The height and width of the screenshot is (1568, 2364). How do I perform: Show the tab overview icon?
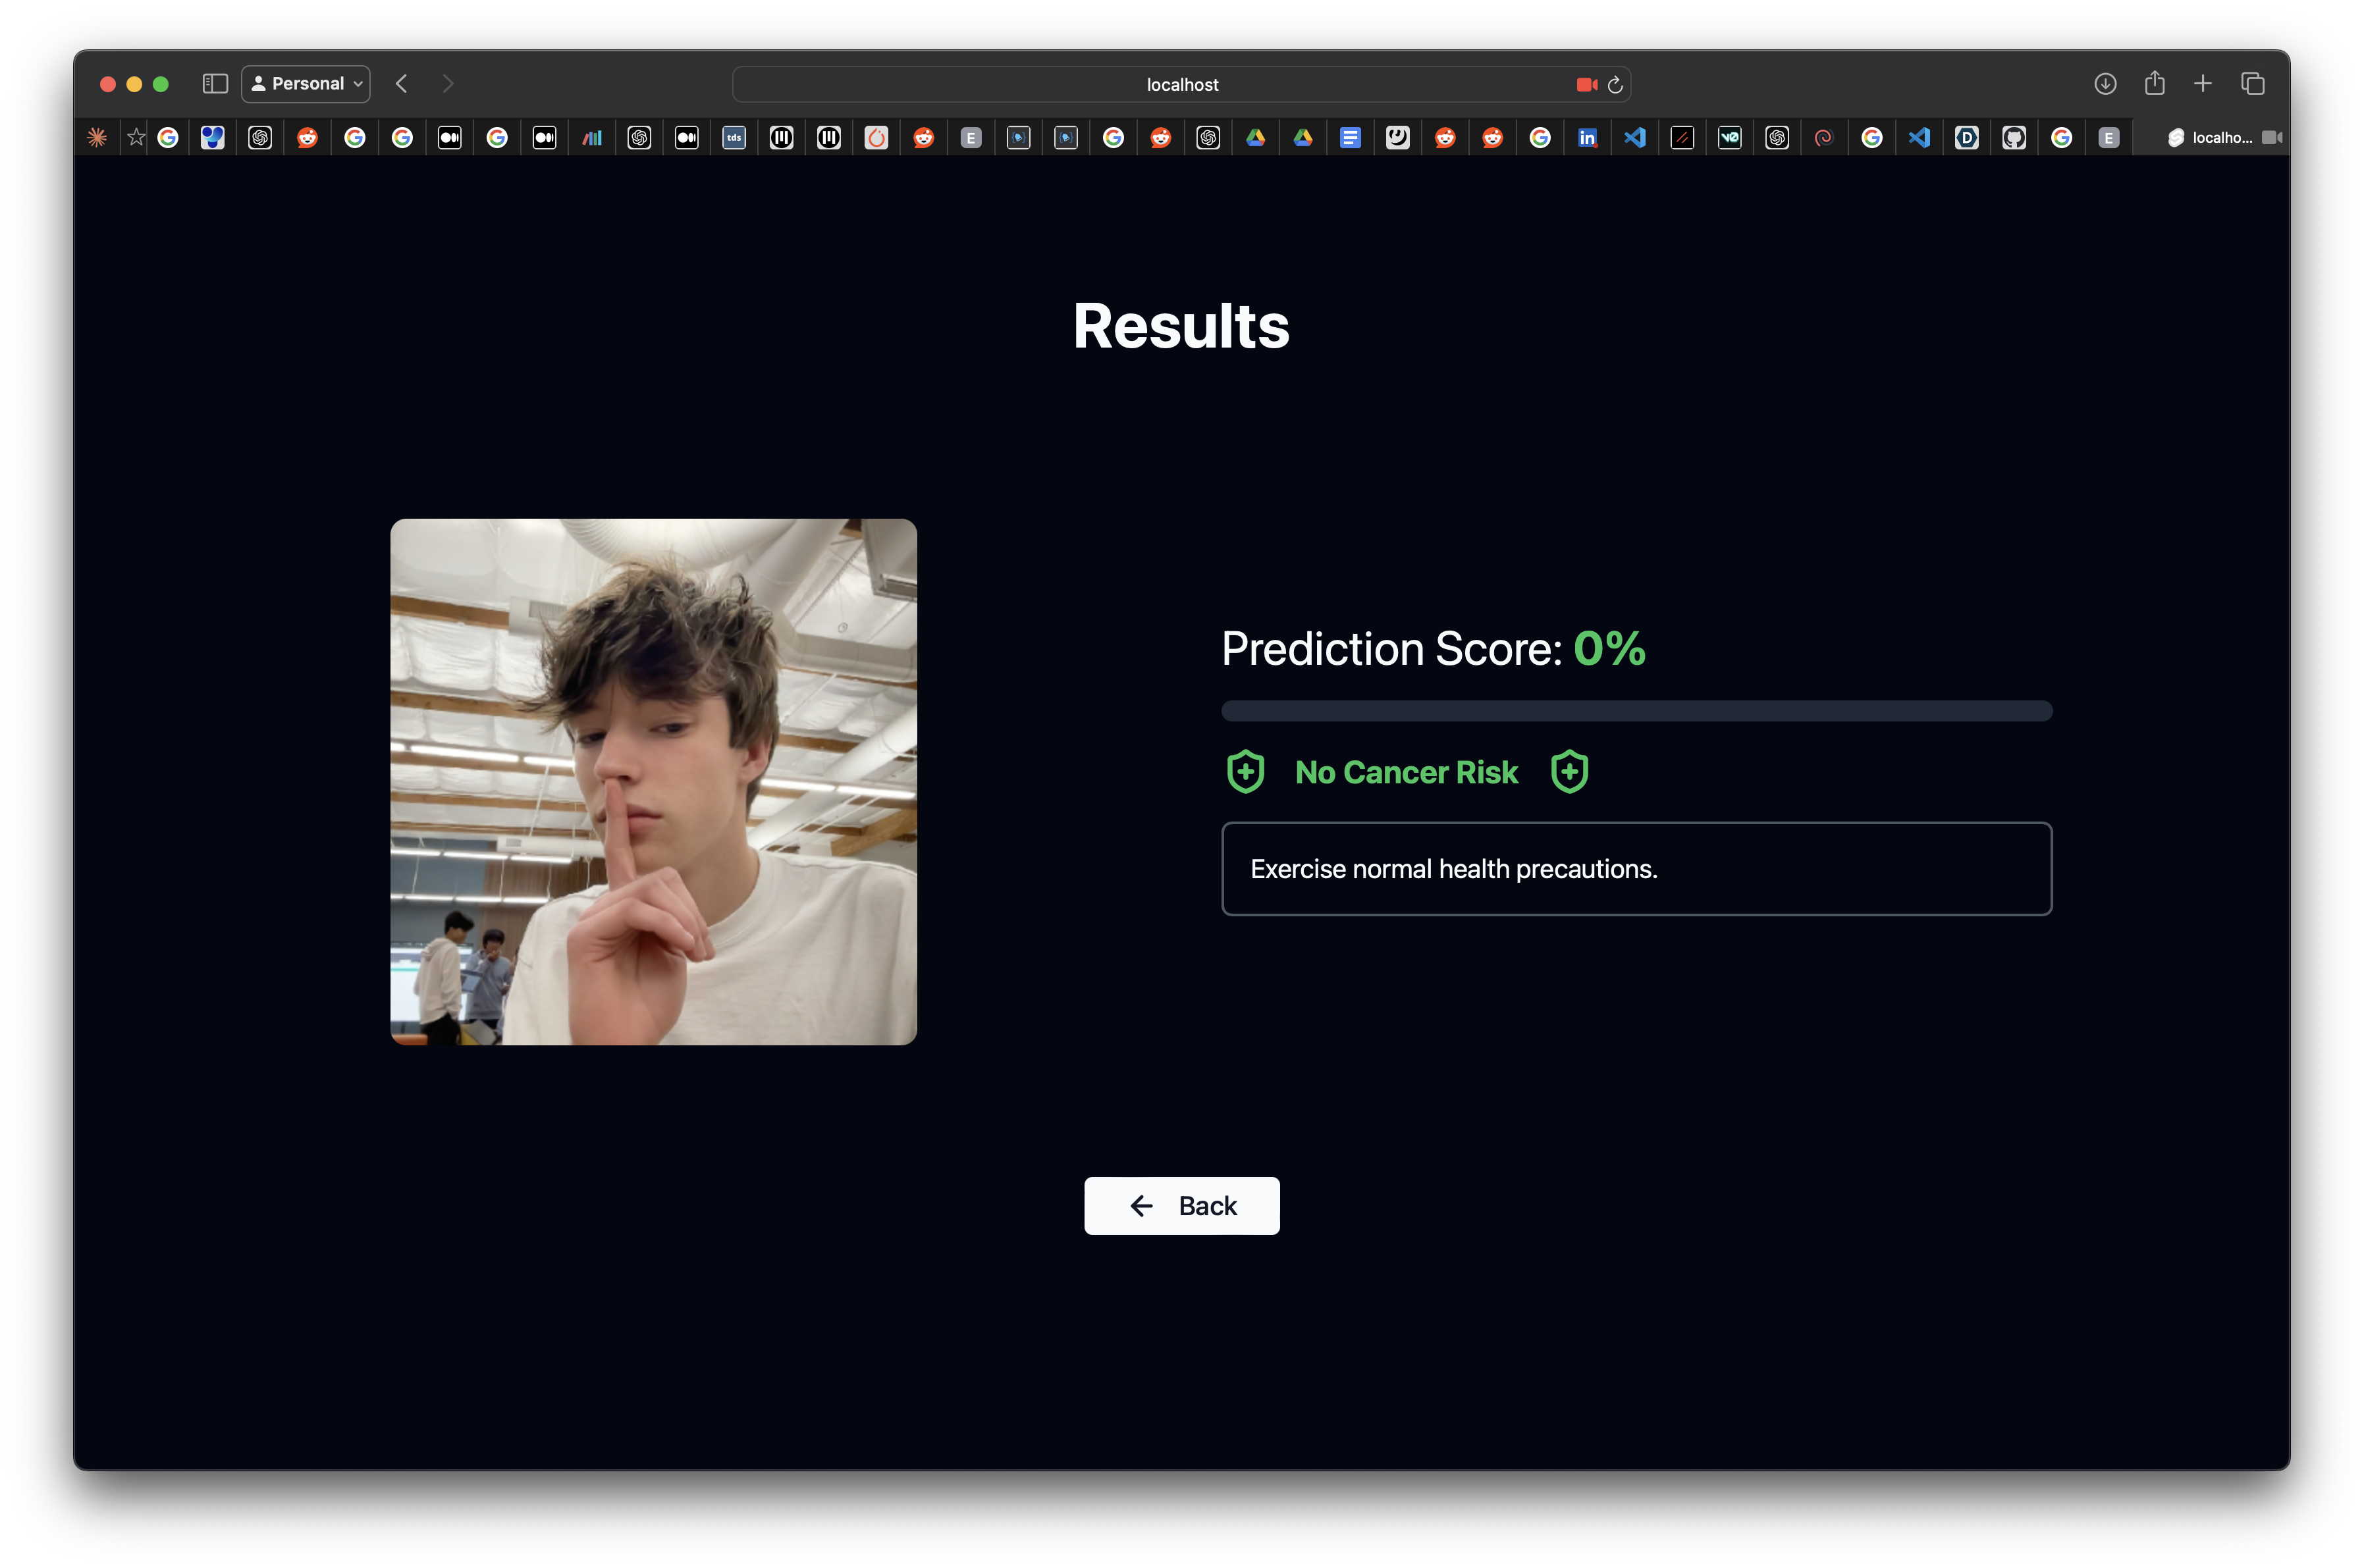2253,84
